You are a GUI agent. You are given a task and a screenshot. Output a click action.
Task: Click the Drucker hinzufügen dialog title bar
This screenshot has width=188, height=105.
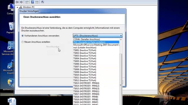click(72, 11)
